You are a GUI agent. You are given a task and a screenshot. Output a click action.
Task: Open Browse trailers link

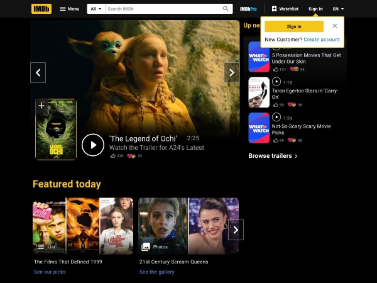coord(273,156)
